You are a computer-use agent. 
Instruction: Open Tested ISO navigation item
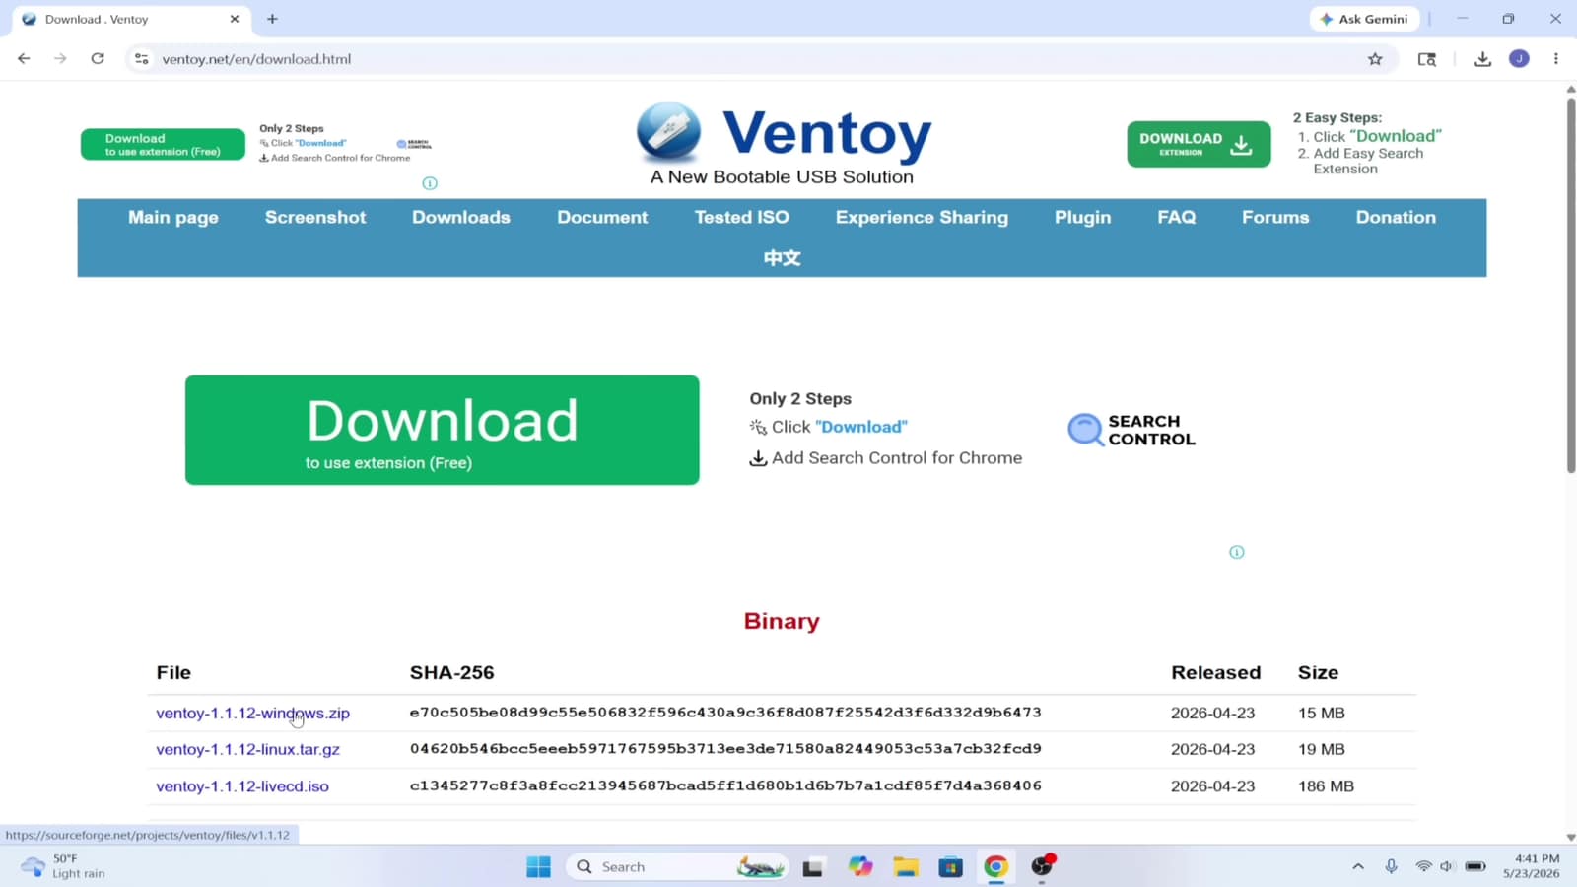[x=742, y=217]
